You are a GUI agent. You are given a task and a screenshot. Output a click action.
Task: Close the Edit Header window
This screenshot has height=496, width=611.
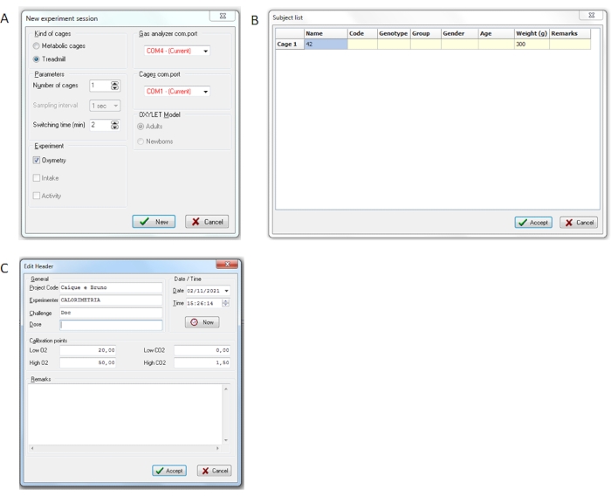(227, 265)
